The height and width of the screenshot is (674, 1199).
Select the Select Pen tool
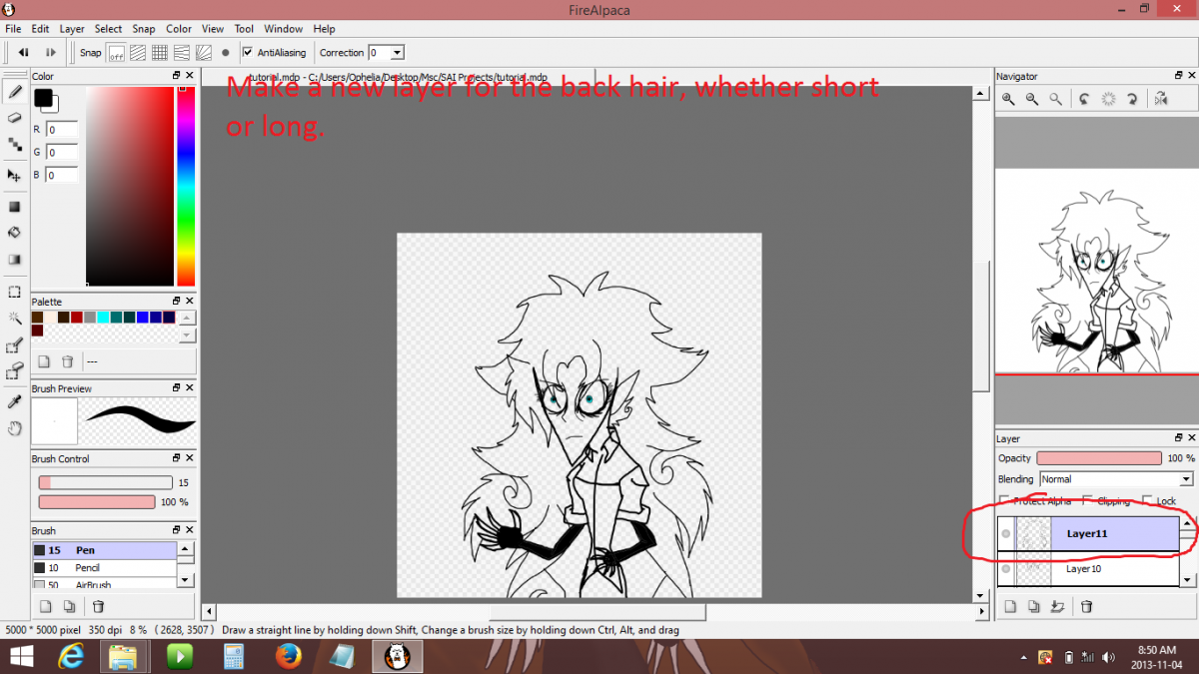15,345
